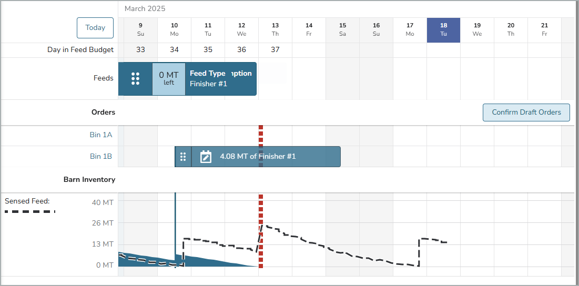Viewport: 579px width, 286px height.
Task: Click the Feeds block drag handle icon
Action: [135, 79]
